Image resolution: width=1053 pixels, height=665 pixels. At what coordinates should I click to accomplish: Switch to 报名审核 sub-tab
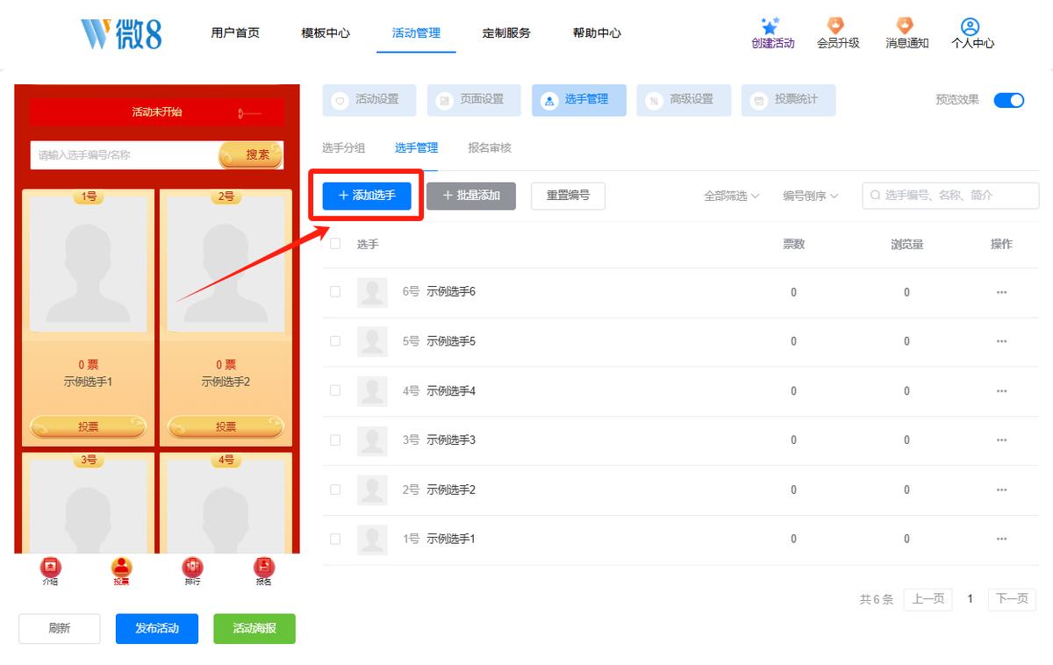tap(490, 148)
